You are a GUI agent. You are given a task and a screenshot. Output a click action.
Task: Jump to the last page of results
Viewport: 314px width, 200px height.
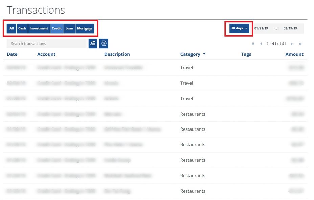pyautogui.click(x=300, y=44)
